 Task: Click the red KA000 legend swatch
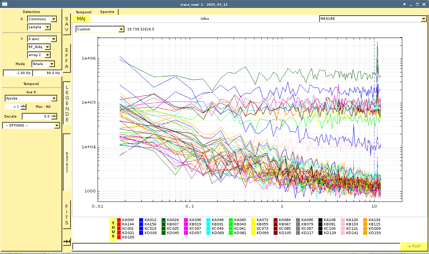coord(119,220)
